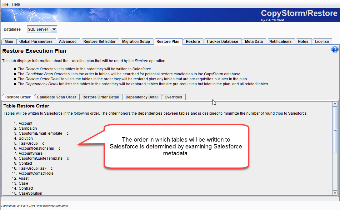Viewport: 340px width, 210px height.
Task: Click the Restore Execution Plan heading
Action: [x=34, y=51]
